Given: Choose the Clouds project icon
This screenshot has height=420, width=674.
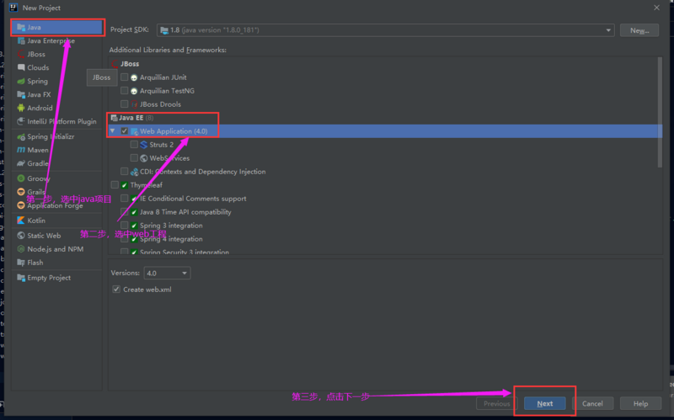Looking at the screenshot, I should click(x=20, y=67).
